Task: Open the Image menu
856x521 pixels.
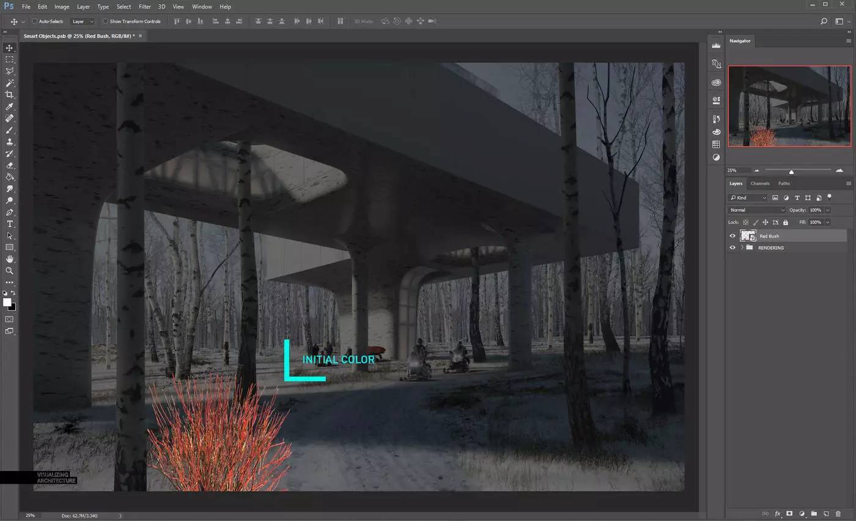Action: 62,7
